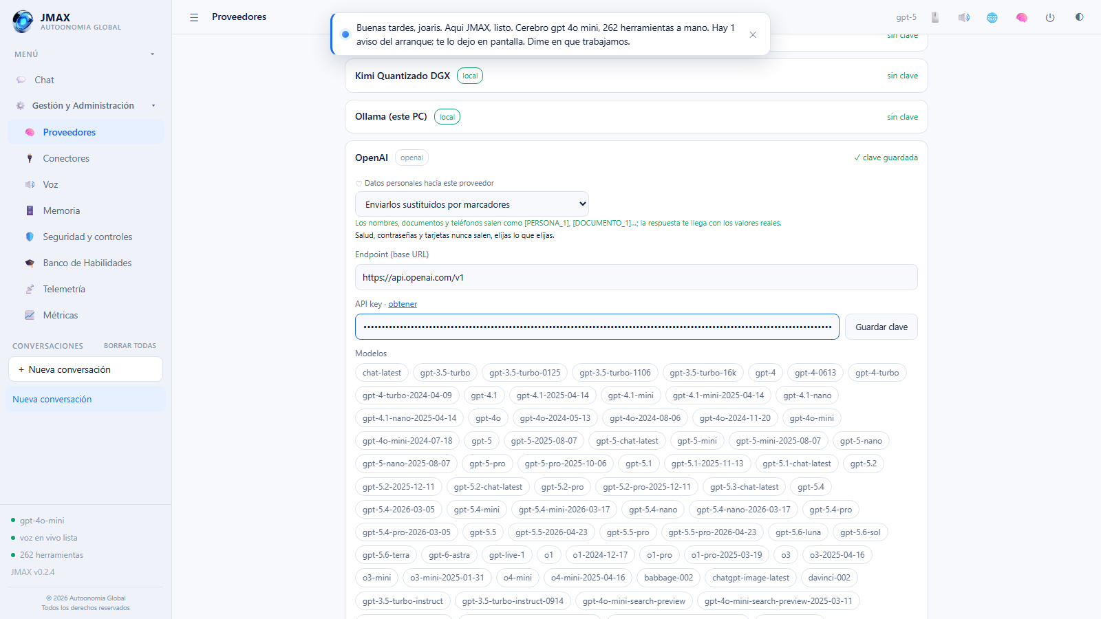This screenshot has width=1101, height=619.
Task: Toggle the dark/light contrast theme icon
Action: 1079,17
